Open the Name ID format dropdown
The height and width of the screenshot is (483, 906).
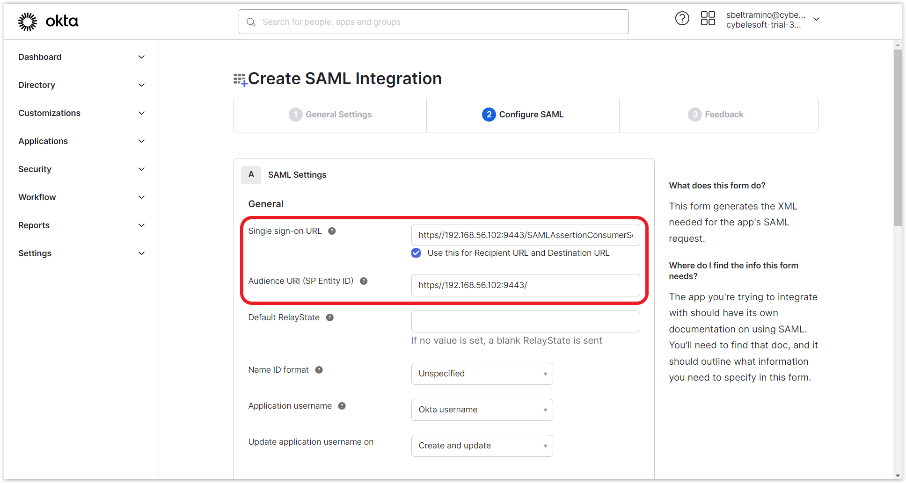[482, 374]
